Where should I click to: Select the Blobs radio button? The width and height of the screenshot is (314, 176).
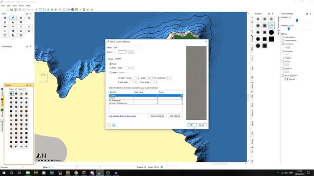tap(110, 68)
